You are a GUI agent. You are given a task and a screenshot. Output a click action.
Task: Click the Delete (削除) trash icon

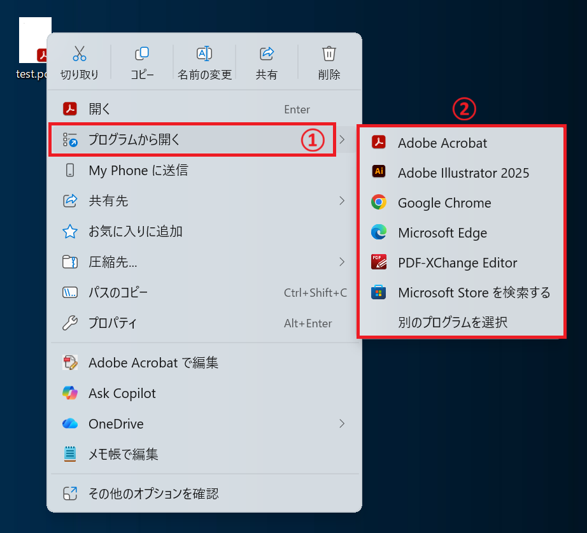pos(329,54)
